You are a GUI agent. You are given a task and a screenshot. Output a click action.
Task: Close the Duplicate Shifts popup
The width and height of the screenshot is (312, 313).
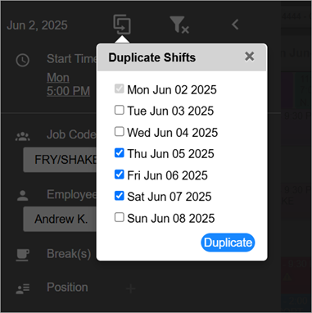[x=250, y=57]
